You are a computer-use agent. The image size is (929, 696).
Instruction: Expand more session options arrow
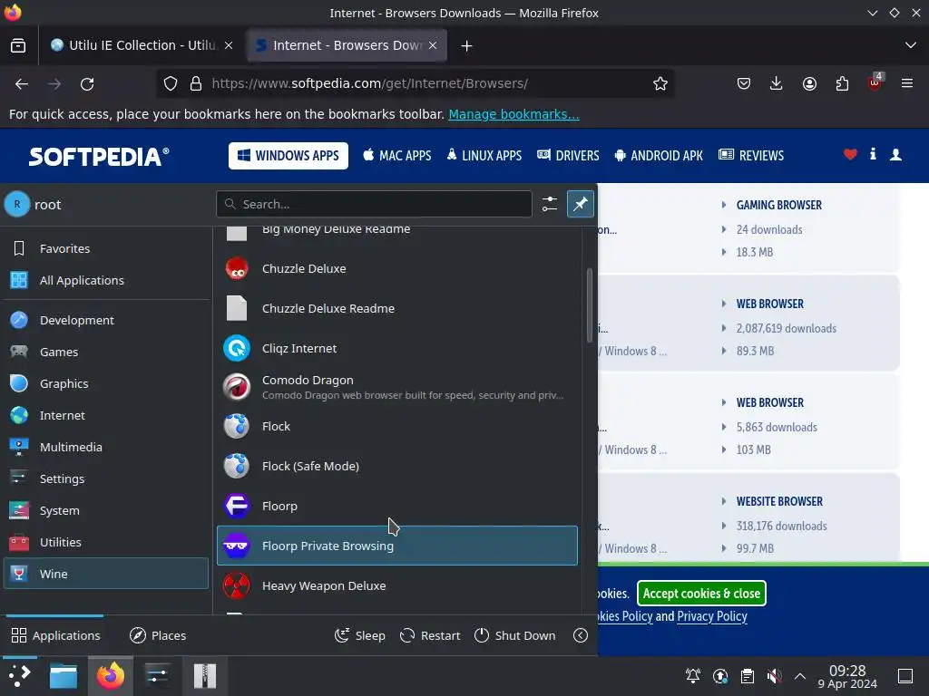(x=581, y=635)
